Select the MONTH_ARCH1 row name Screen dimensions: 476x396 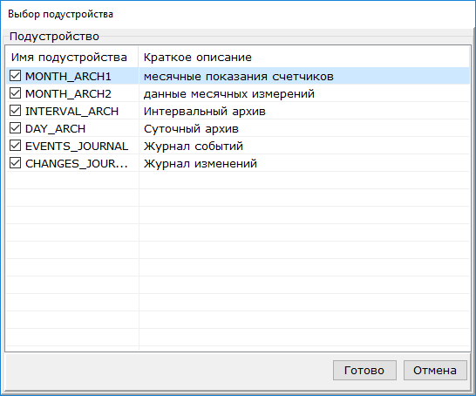pos(68,77)
